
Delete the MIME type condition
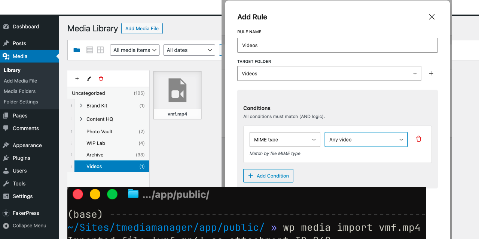pyautogui.click(x=419, y=139)
